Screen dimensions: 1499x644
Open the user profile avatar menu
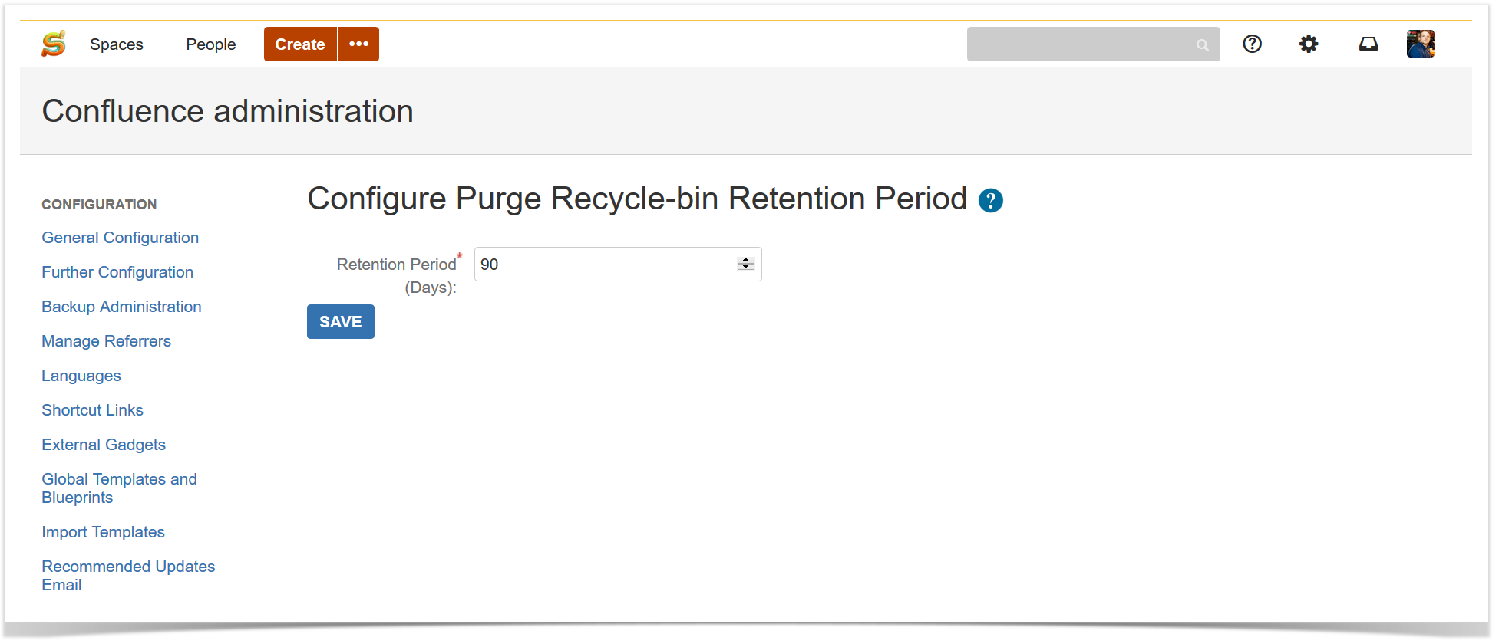pos(1420,44)
